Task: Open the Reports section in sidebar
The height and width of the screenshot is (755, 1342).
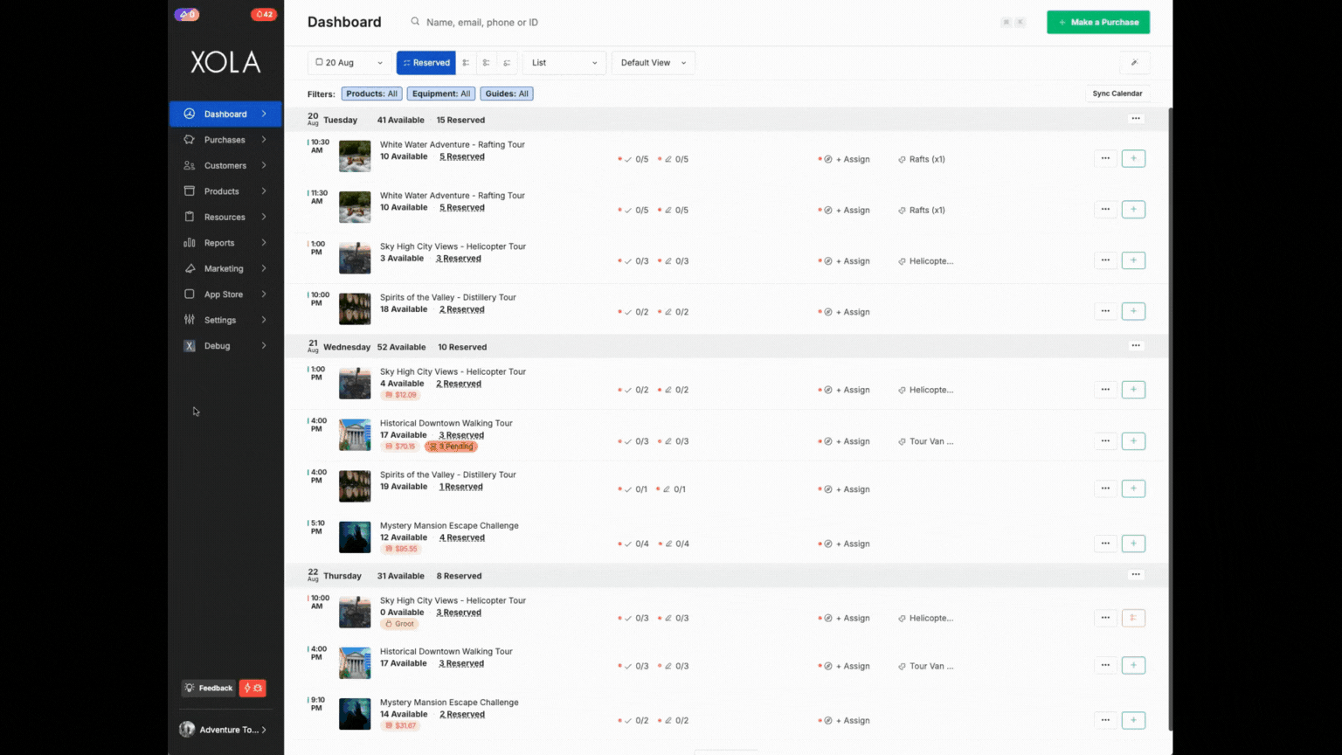Action: tap(225, 243)
